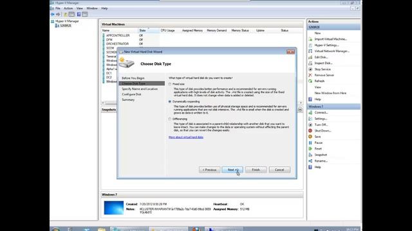Select the ORCHESTRATOR virtual machine row
The image size is (412, 231).
tap(117, 44)
